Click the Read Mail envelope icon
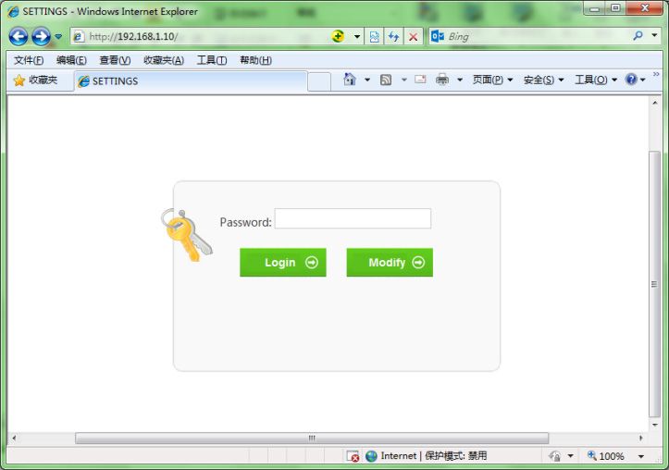The image size is (669, 470). click(x=420, y=80)
